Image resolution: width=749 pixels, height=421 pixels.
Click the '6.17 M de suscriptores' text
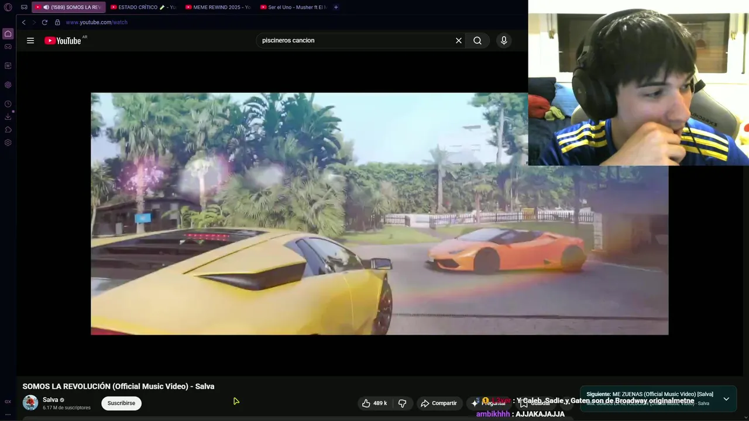tap(67, 408)
